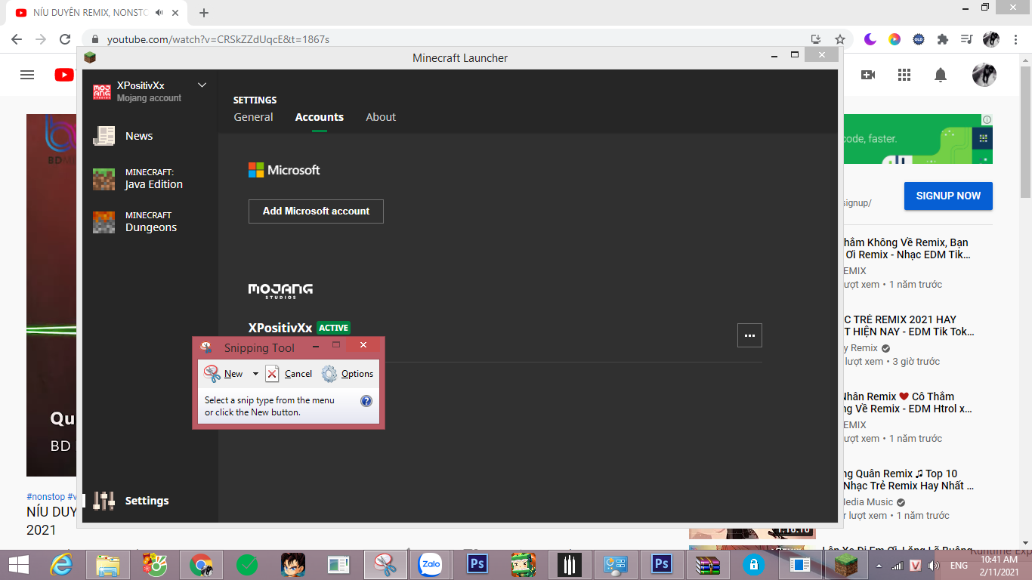
Task: Click the blue OLD extension icon
Action: [919, 39]
